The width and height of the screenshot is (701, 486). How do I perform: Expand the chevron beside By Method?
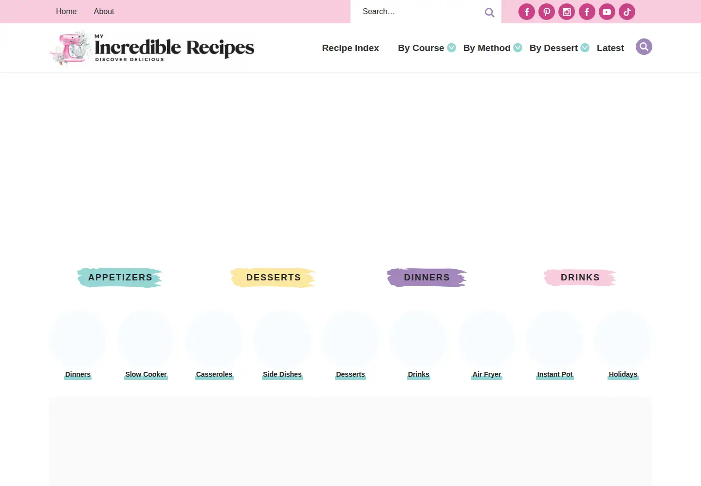[x=518, y=48]
